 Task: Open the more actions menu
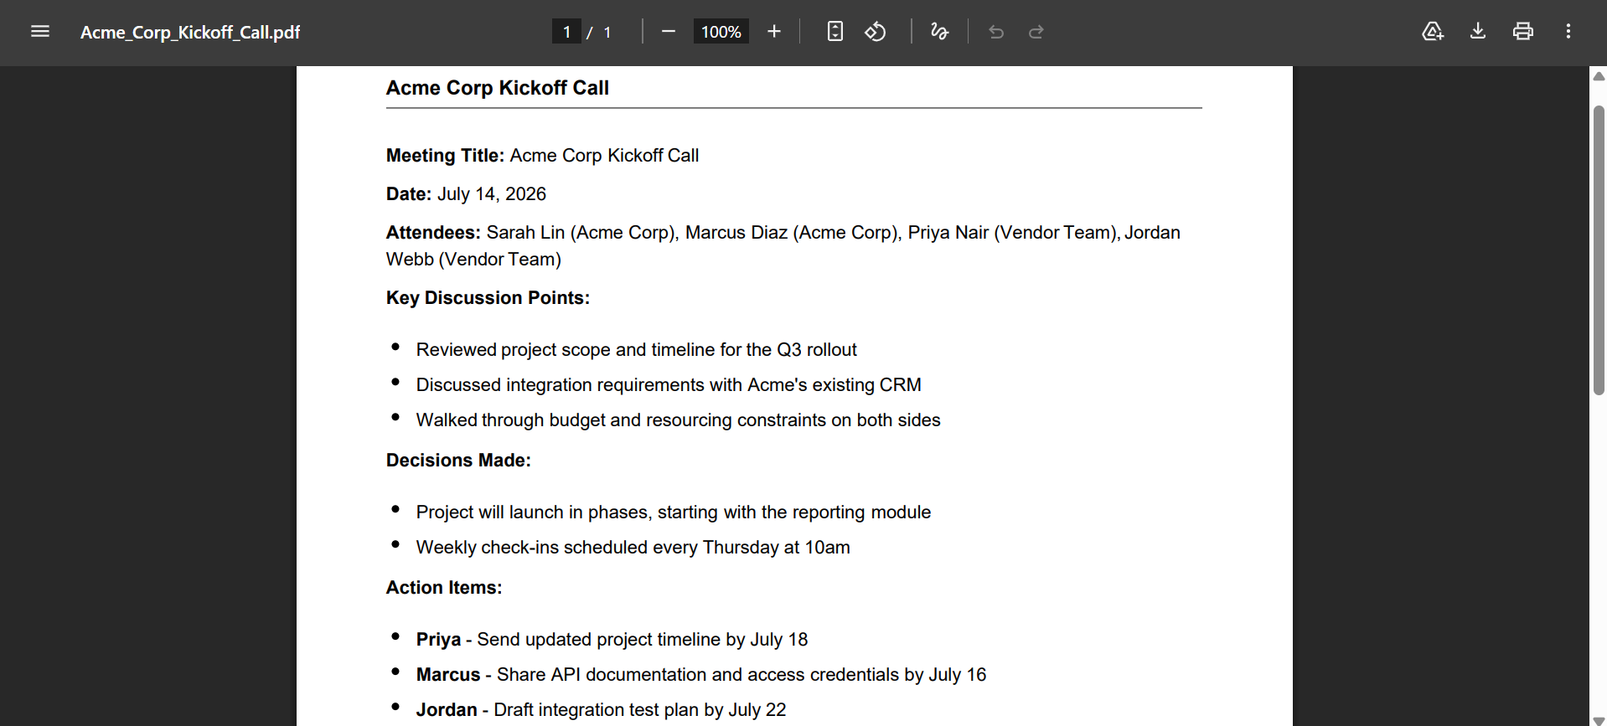click(1568, 32)
